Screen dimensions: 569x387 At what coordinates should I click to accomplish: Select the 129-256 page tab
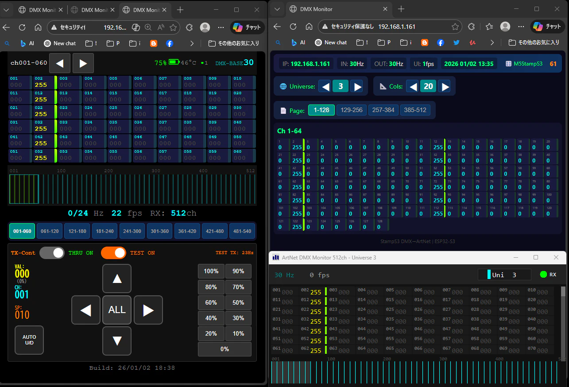click(352, 110)
